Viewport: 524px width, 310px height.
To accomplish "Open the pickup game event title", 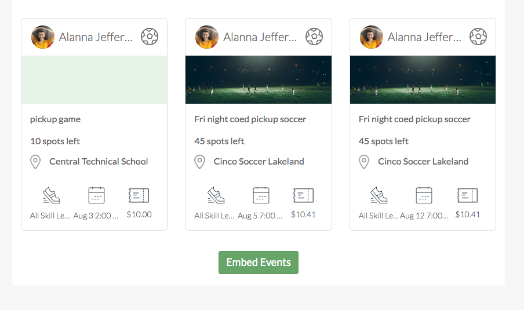I will [x=55, y=119].
